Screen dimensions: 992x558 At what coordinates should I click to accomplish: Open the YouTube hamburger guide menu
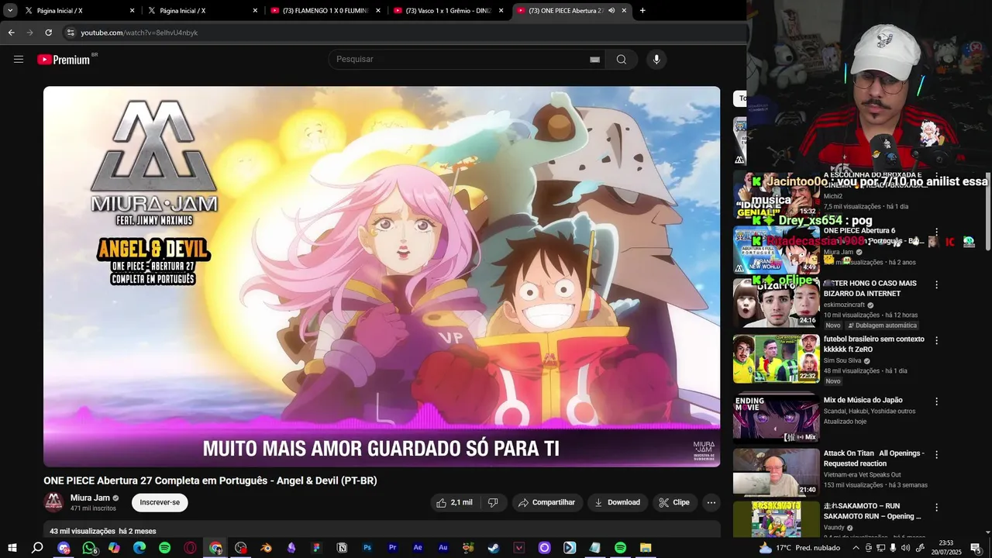[x=19, y=59]
